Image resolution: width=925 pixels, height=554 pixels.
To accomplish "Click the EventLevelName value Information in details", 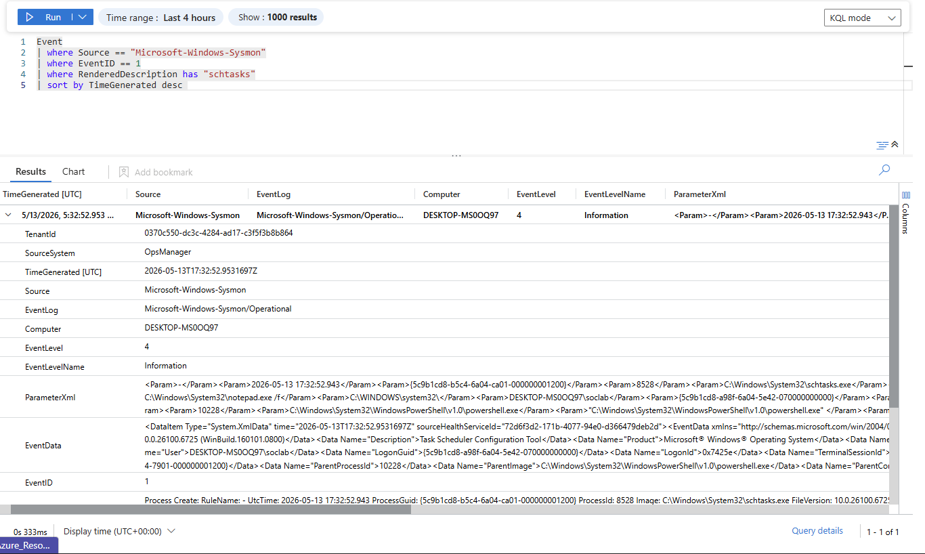I will [166, 366].
